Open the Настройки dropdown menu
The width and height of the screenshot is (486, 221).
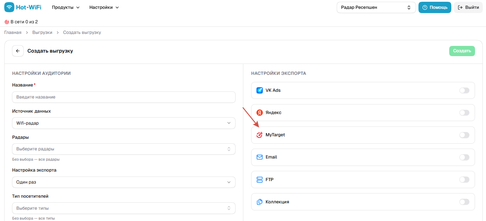click(104, 7)
